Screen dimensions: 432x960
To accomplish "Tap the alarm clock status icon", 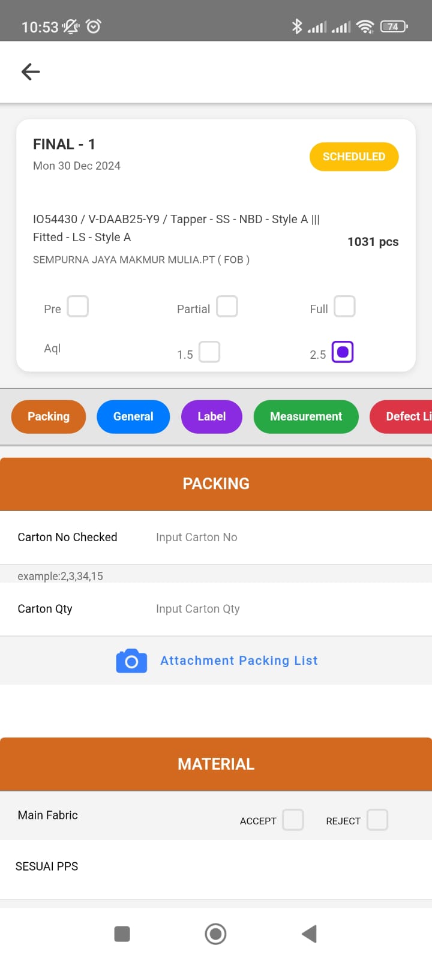I will click(94, 26).
